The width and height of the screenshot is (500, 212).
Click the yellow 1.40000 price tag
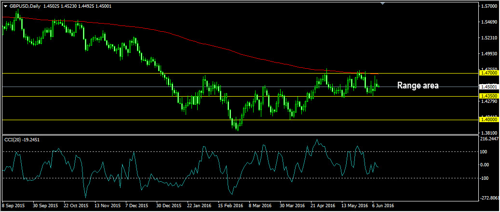pyautogui.click(x=488, y=120)
